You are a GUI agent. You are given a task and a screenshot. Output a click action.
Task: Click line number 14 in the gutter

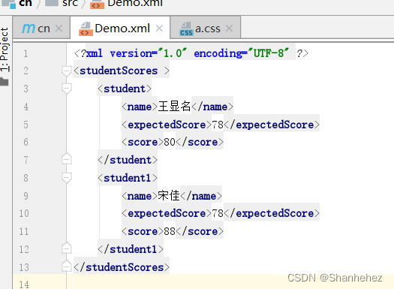point(24,284)
